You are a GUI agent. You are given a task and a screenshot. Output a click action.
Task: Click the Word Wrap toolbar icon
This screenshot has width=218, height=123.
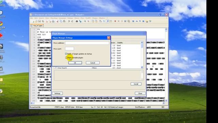100,21
